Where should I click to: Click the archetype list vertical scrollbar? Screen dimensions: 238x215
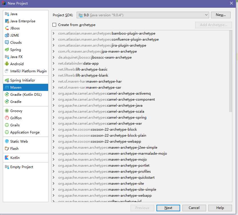231,71
